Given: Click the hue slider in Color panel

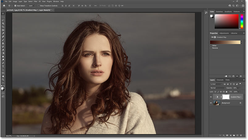Looking at the screenshot, I should pyautogui.click(x=242, y=22).
